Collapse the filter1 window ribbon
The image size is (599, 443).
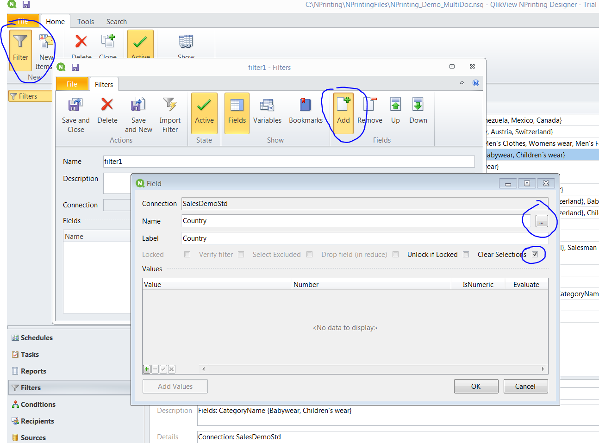tap(462, 83)
